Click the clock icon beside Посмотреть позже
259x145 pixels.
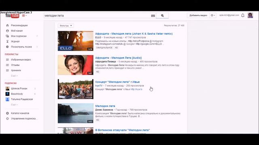click(7, 47)
